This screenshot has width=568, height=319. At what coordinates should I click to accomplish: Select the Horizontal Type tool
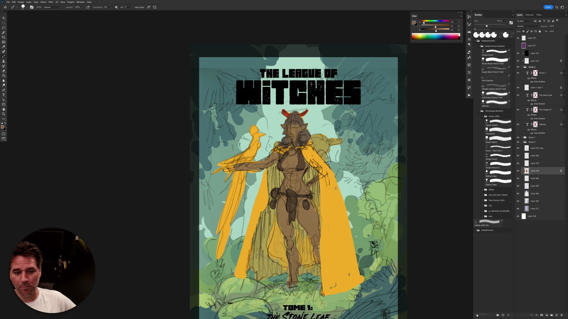pos(4,95)
